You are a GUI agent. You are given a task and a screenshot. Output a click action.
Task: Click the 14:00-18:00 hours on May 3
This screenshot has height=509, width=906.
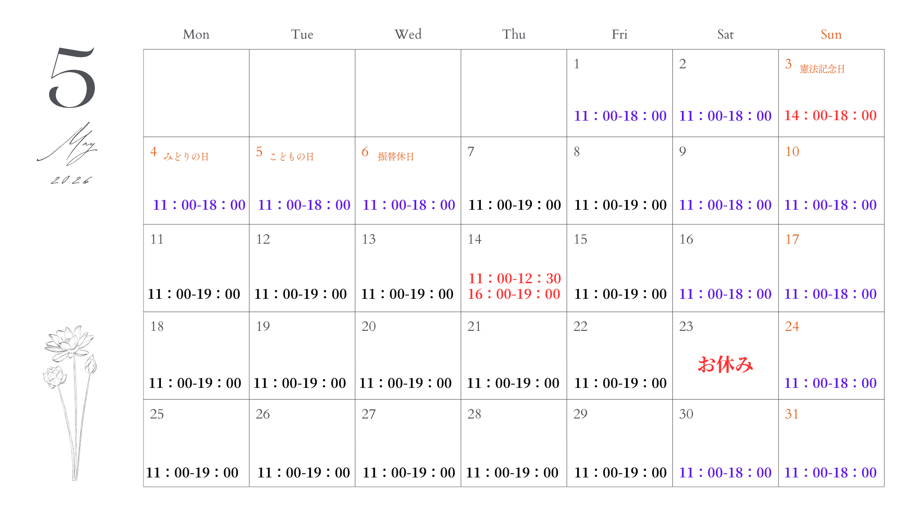(830, 115)
